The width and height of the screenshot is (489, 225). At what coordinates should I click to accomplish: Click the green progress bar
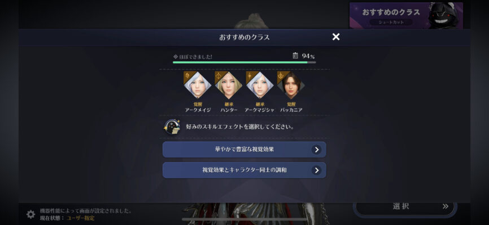coord(244,62)
